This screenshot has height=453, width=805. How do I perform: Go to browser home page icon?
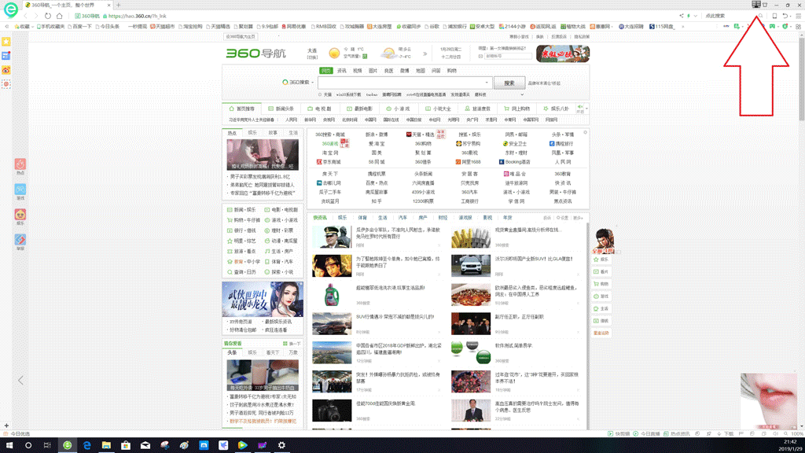coord(59,16)
